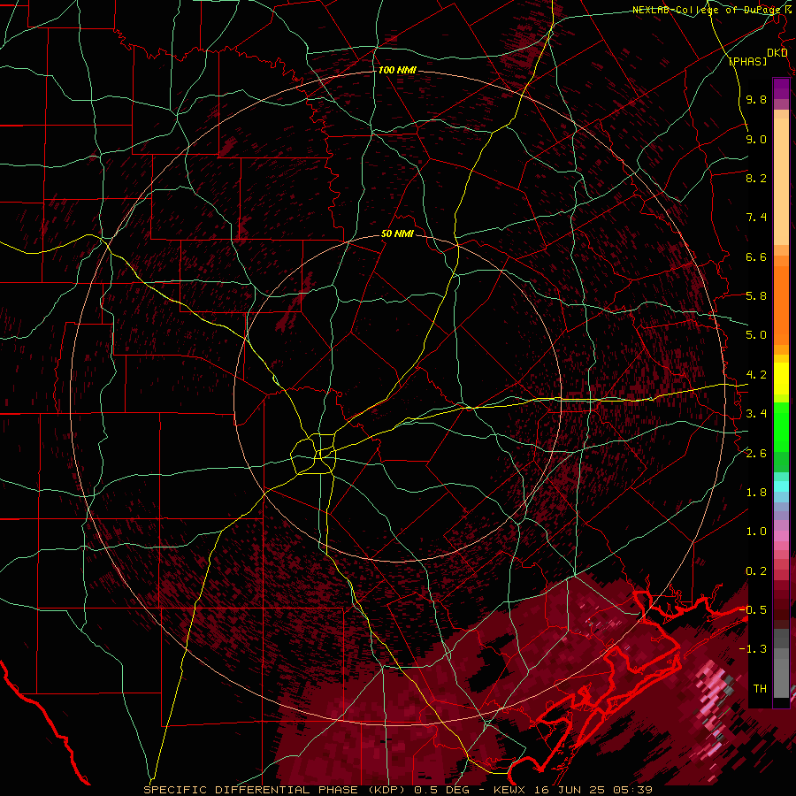Click the [PHAS] legend header
Screen dimensions: 796x796
pos(747,62)
